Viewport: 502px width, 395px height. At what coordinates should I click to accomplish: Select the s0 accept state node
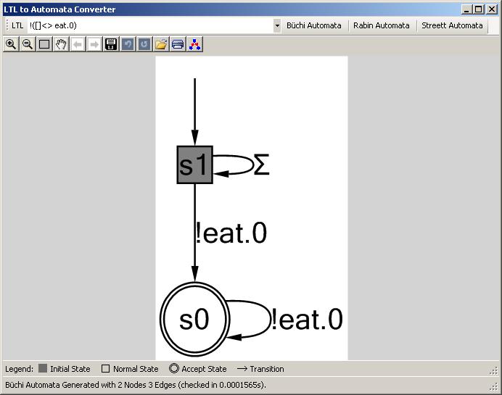194,319
